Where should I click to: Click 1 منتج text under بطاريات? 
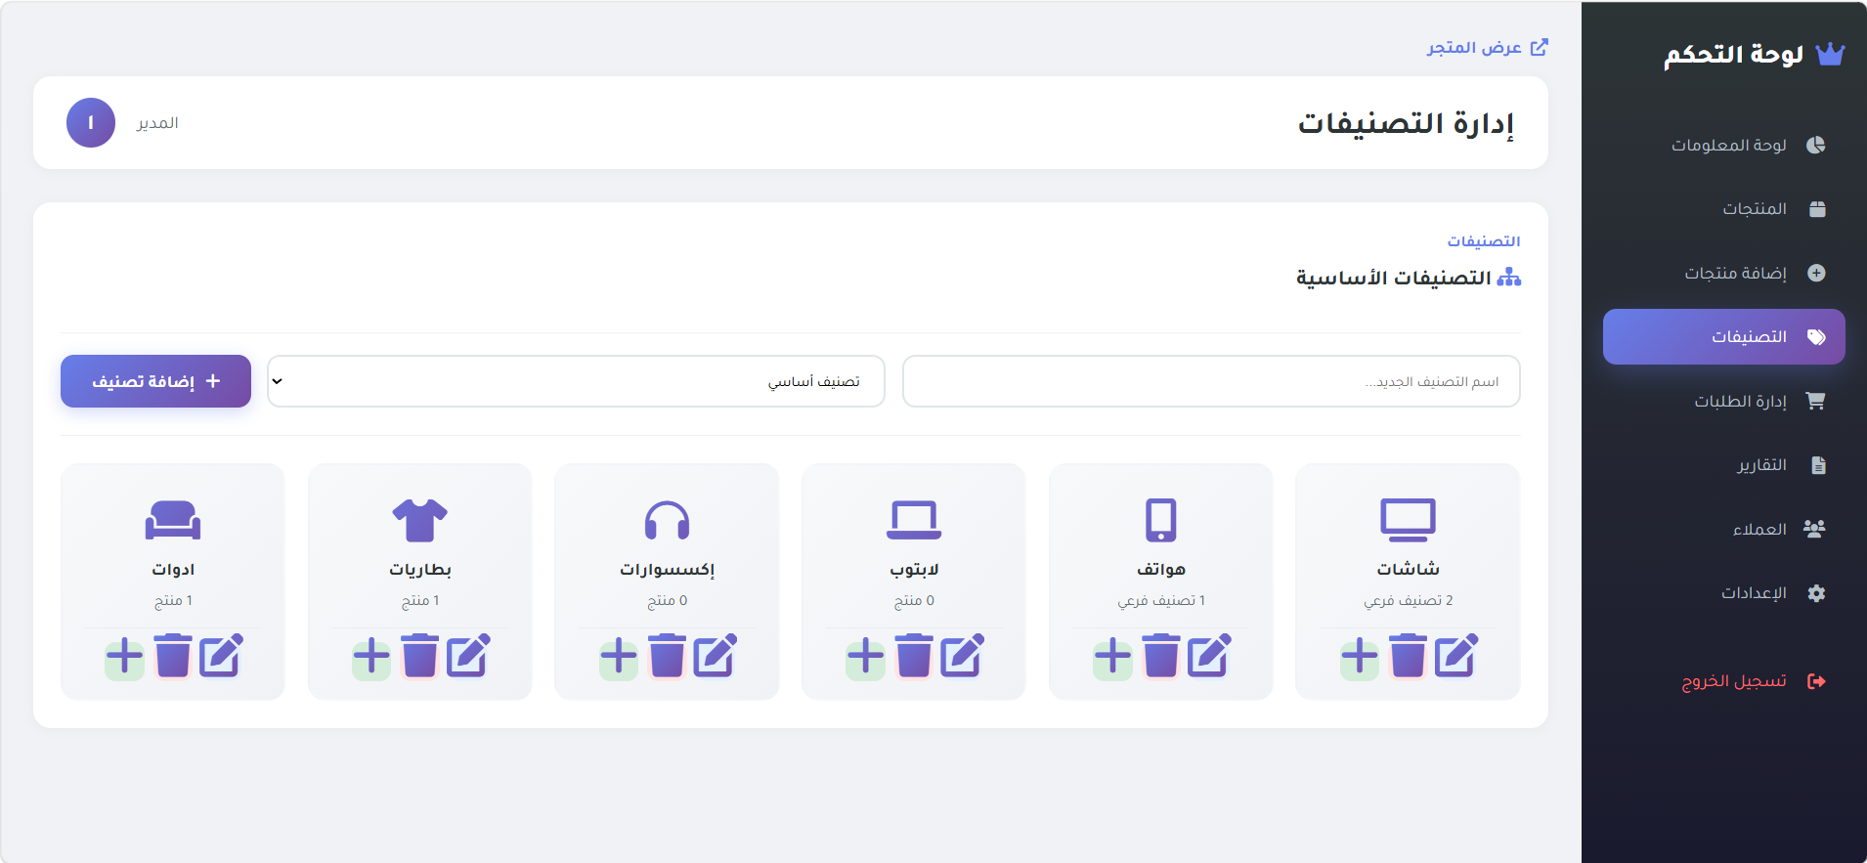(x=420, y=600)
